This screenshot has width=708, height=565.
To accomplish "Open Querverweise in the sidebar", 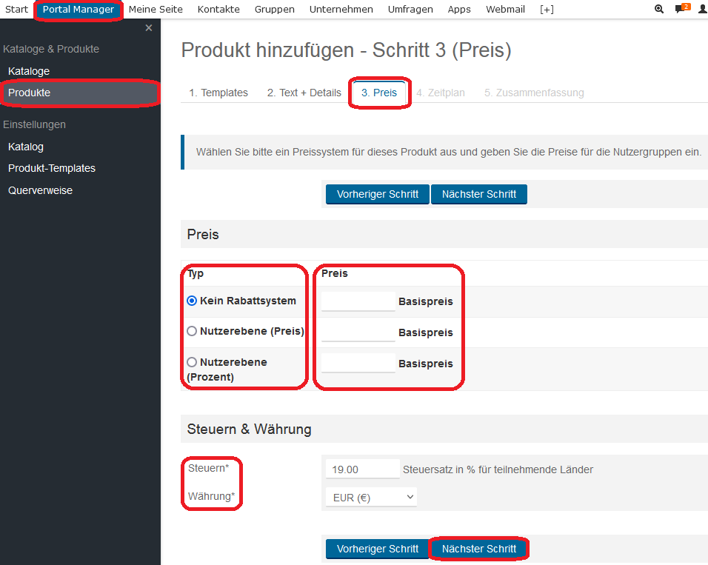I will pos(40,190).
